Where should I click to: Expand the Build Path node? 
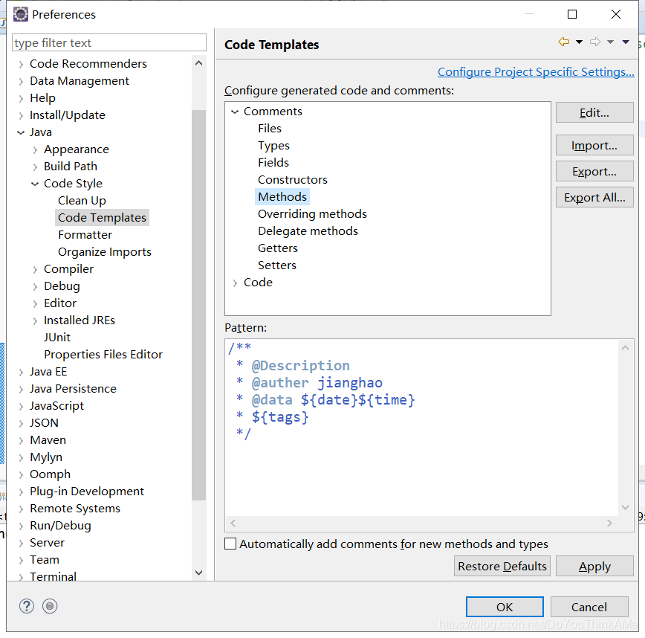(35, 167)
